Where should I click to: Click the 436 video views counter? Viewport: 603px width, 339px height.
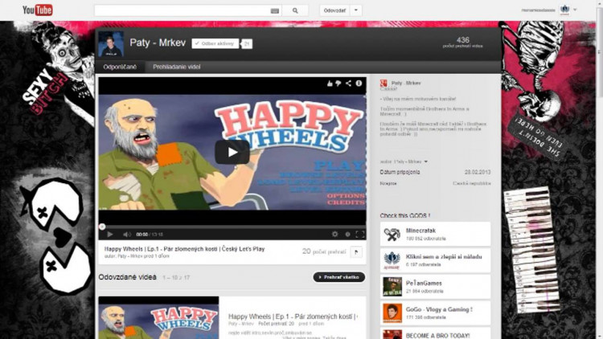point(462,42)
